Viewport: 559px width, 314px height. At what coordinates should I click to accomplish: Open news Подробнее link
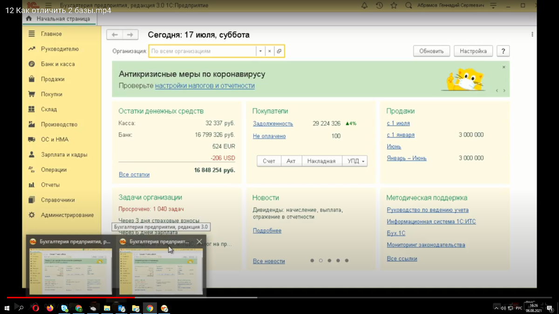point(267,231)
